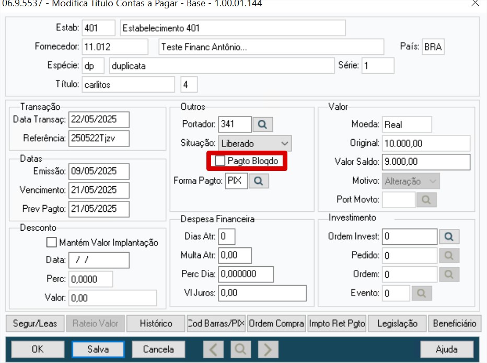This screenshot has height=363, width=487.
Task: Open the Impto Ret Pgto button
Action: coord(337,323)
